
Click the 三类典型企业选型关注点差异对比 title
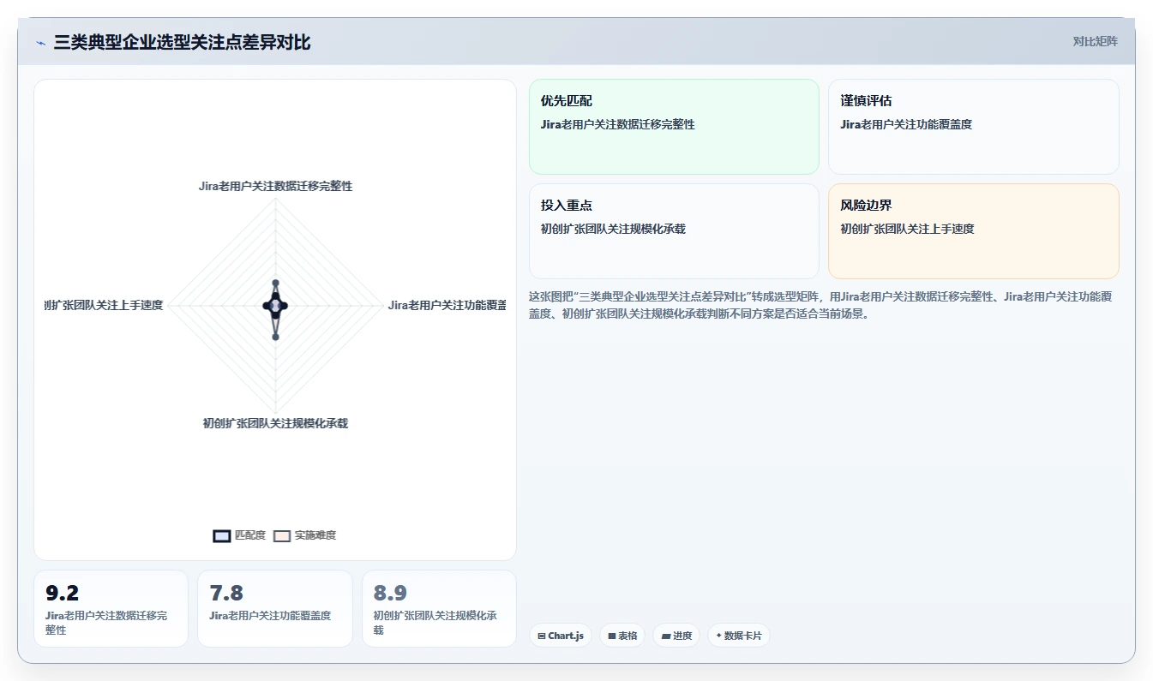pos(182,42)
